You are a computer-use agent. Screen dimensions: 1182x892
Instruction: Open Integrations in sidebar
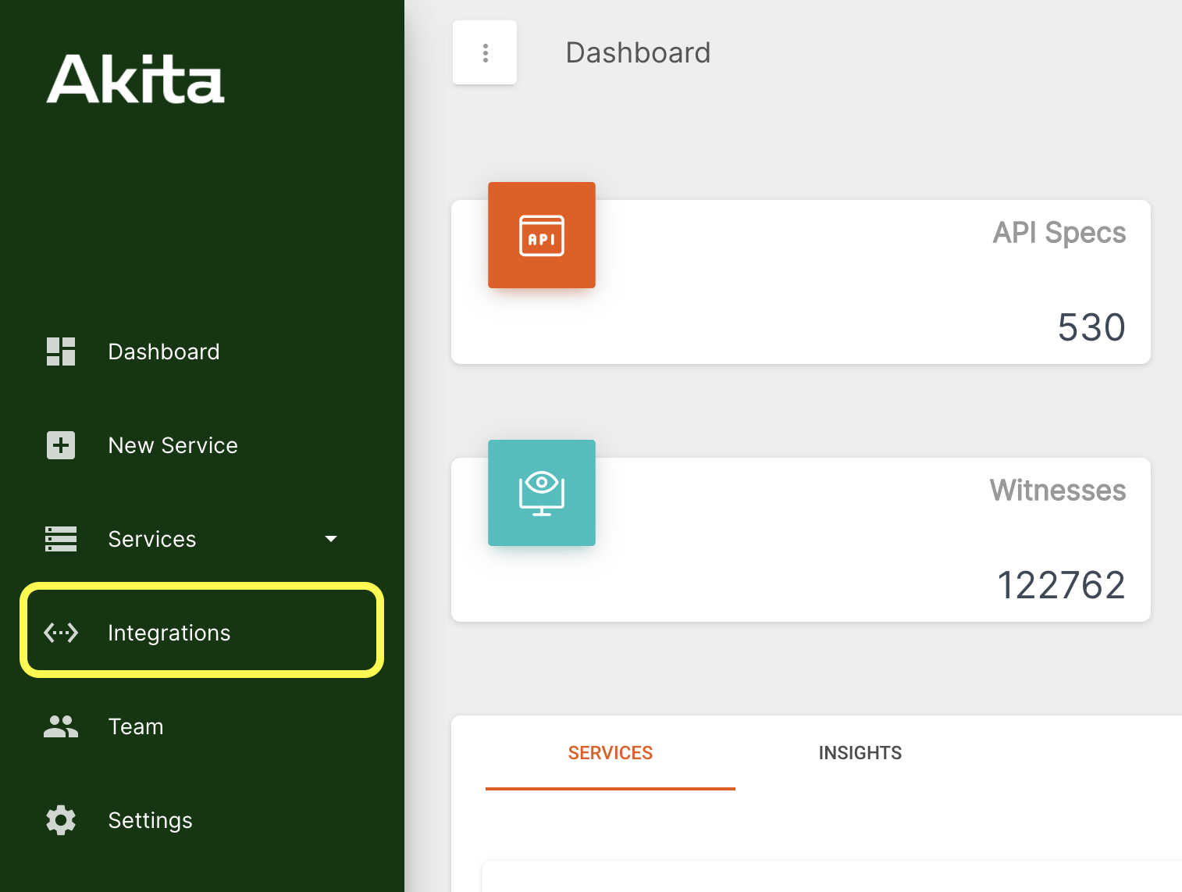[x=201, y=630]
